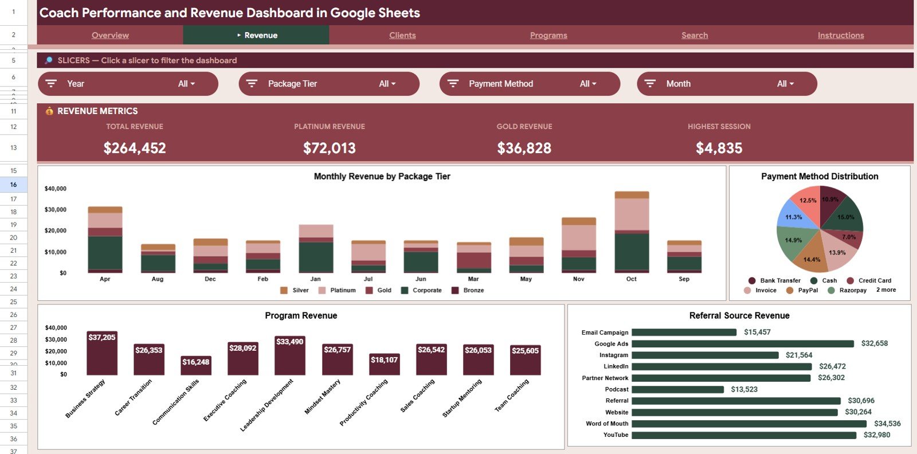Click '2 more' in pie chart legend
The image size is (917, 454).
pyautogui.click(x=886, y=290)
